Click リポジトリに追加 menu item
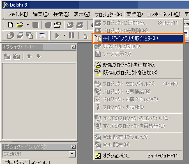 (138, 46)
